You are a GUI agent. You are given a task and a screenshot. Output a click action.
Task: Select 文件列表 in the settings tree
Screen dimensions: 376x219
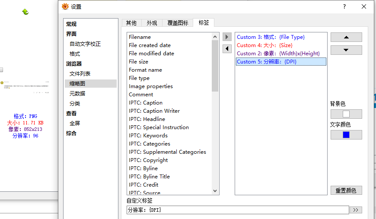(x=80, y=74)
